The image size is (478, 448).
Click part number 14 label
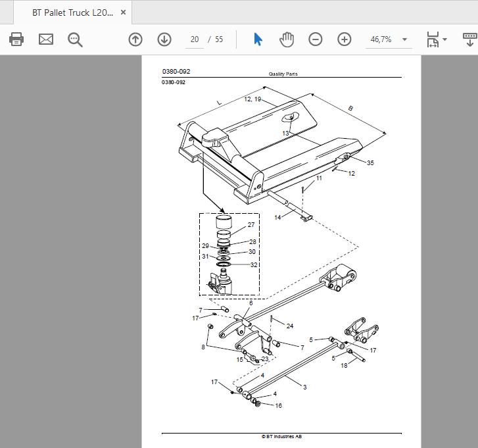pos(277,218)
